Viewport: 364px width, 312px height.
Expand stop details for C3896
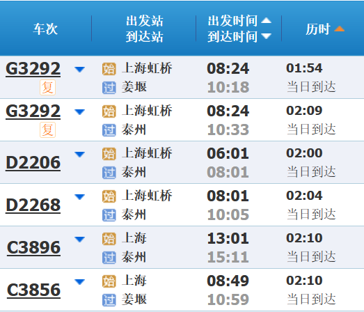tap(79, 240)
